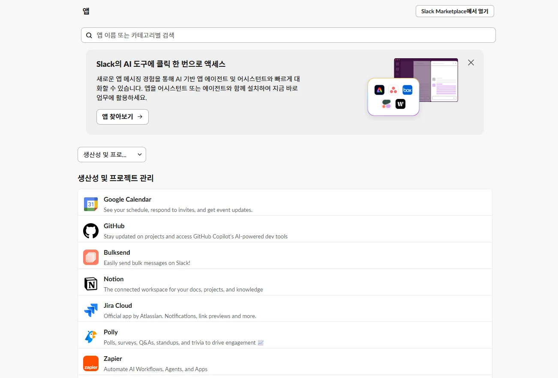
Task: Open the Bulksend app icon
Action: pos(91,257)
